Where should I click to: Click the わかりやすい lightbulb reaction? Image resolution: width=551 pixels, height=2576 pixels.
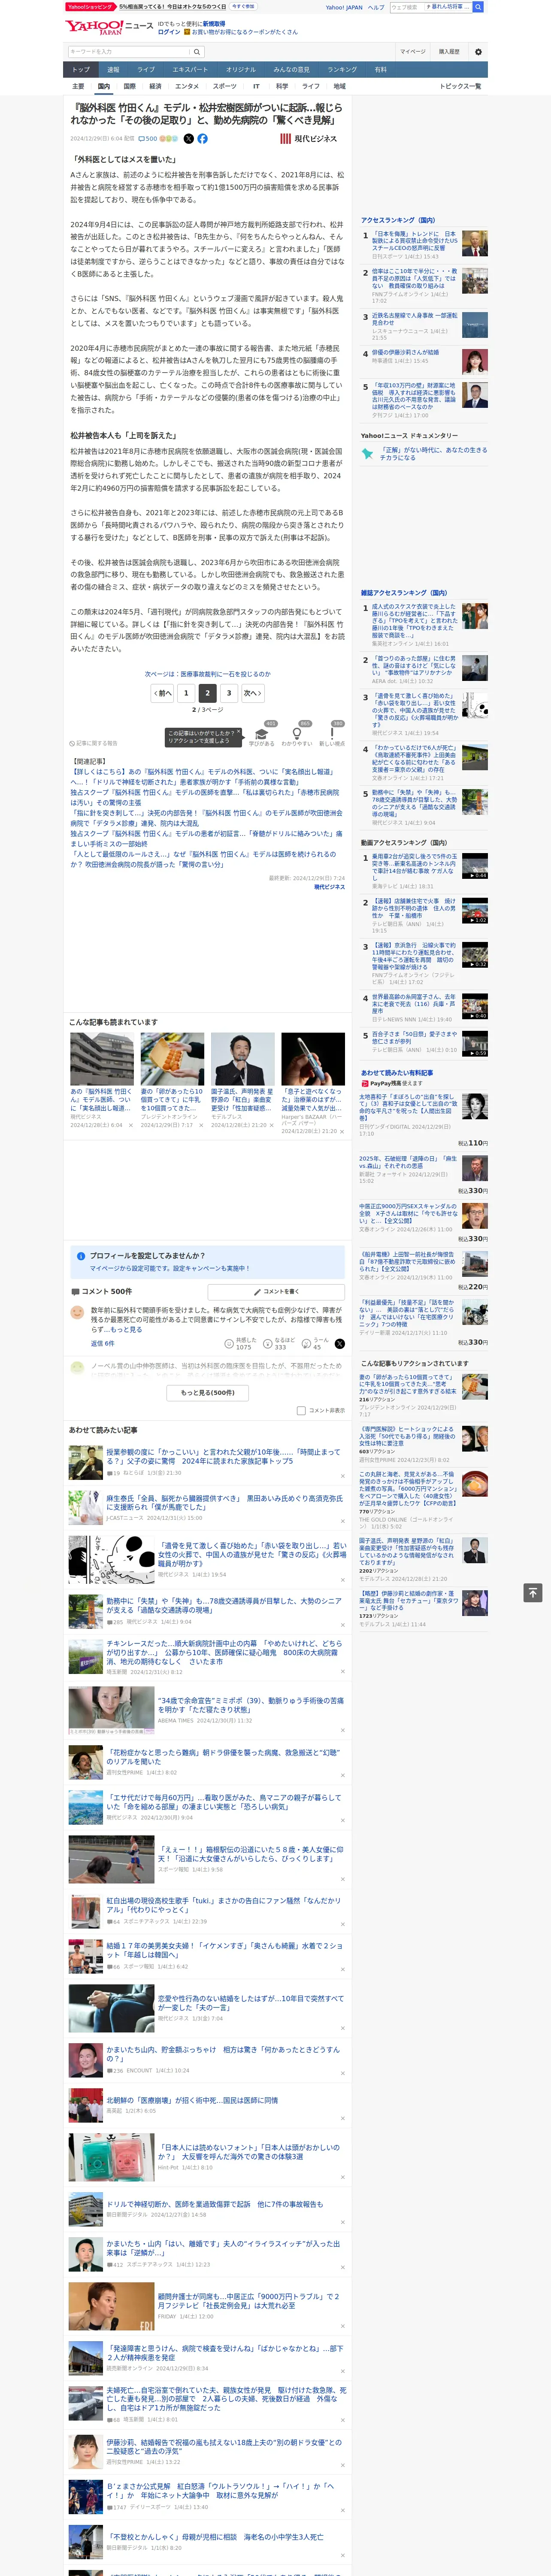pyautogui.click(x=296, y=735)
